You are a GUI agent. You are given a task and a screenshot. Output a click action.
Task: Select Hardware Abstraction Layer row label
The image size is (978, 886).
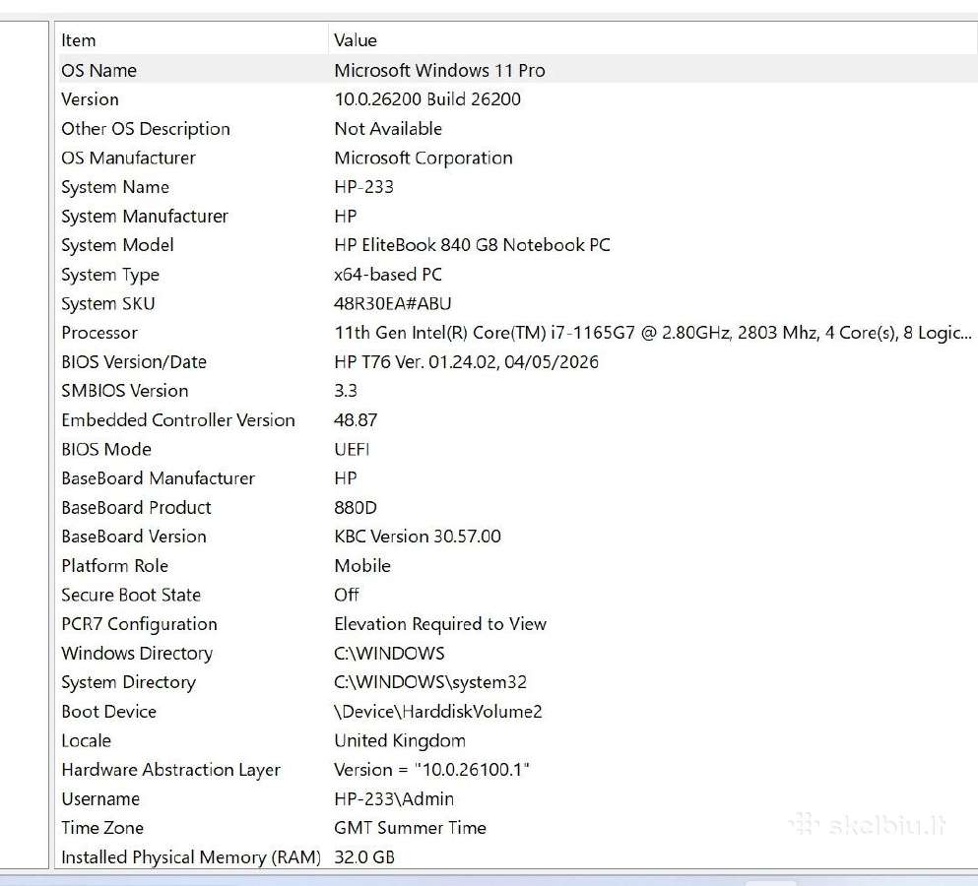click(x=171, y=770)
